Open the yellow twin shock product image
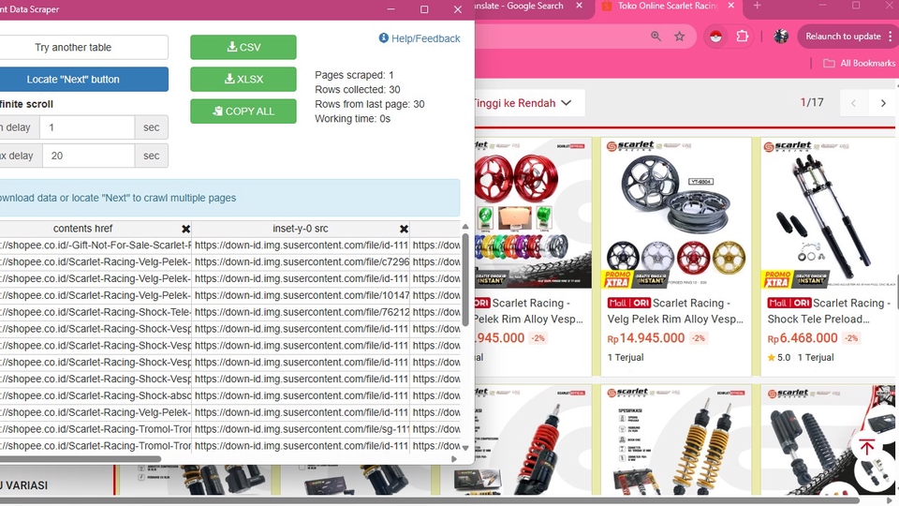The width and height of the screenshot is (899, 506). 675,440
